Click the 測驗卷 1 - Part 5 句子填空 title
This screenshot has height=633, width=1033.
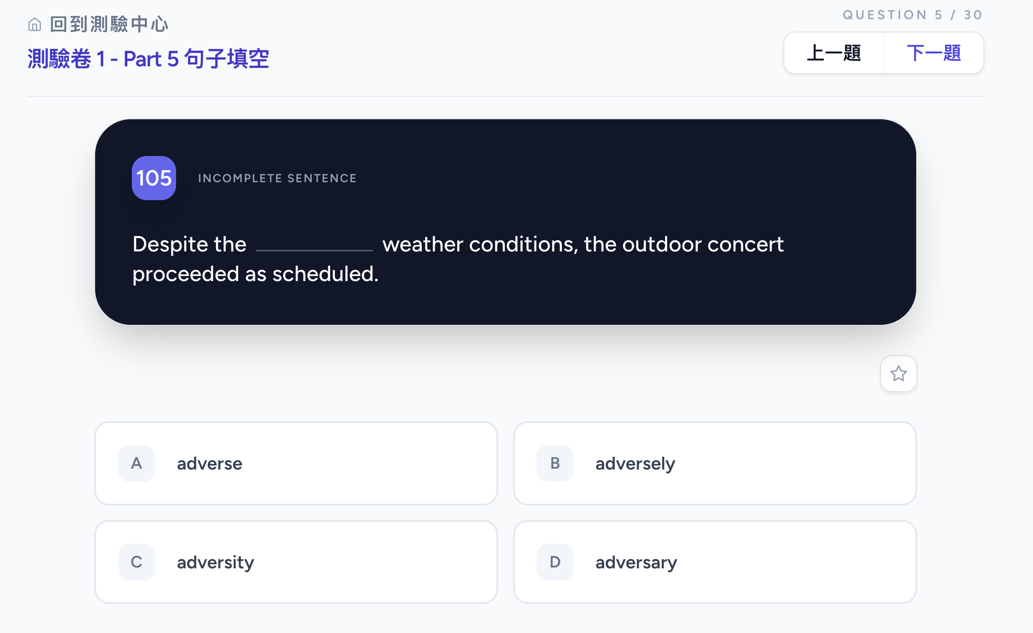click(148, 59)
